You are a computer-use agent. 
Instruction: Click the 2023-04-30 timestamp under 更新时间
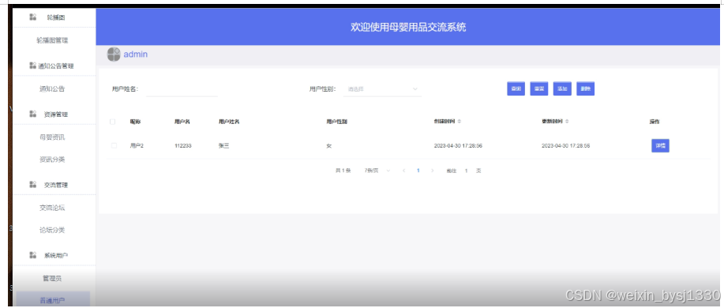[x=565, y=145]
